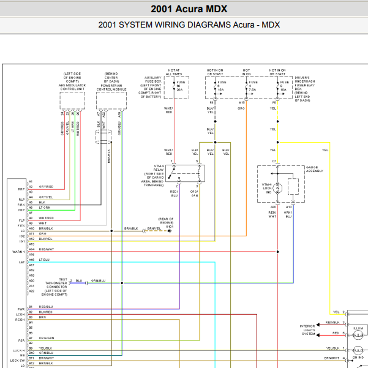Click the ILLUM lamp symbol
This screenshot has height=368, width=368.
(x=358, y=335)
